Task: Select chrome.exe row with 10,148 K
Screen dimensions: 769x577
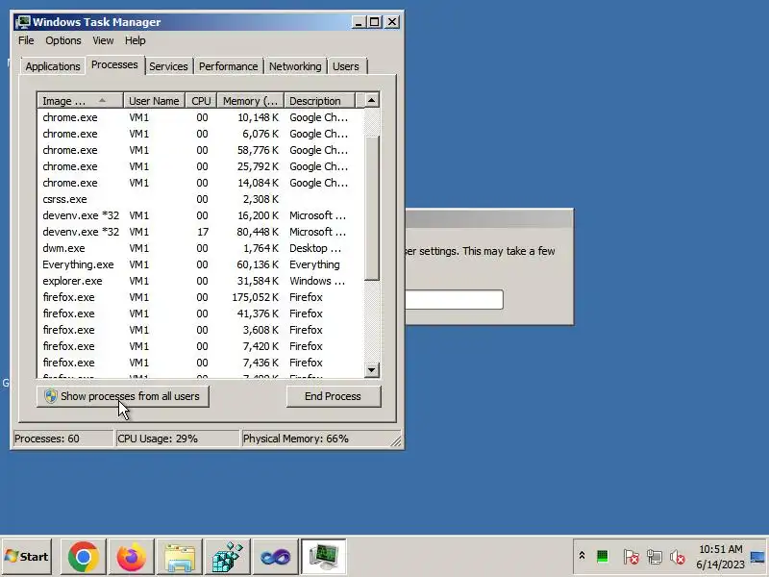Action: [x=201, y=117]
